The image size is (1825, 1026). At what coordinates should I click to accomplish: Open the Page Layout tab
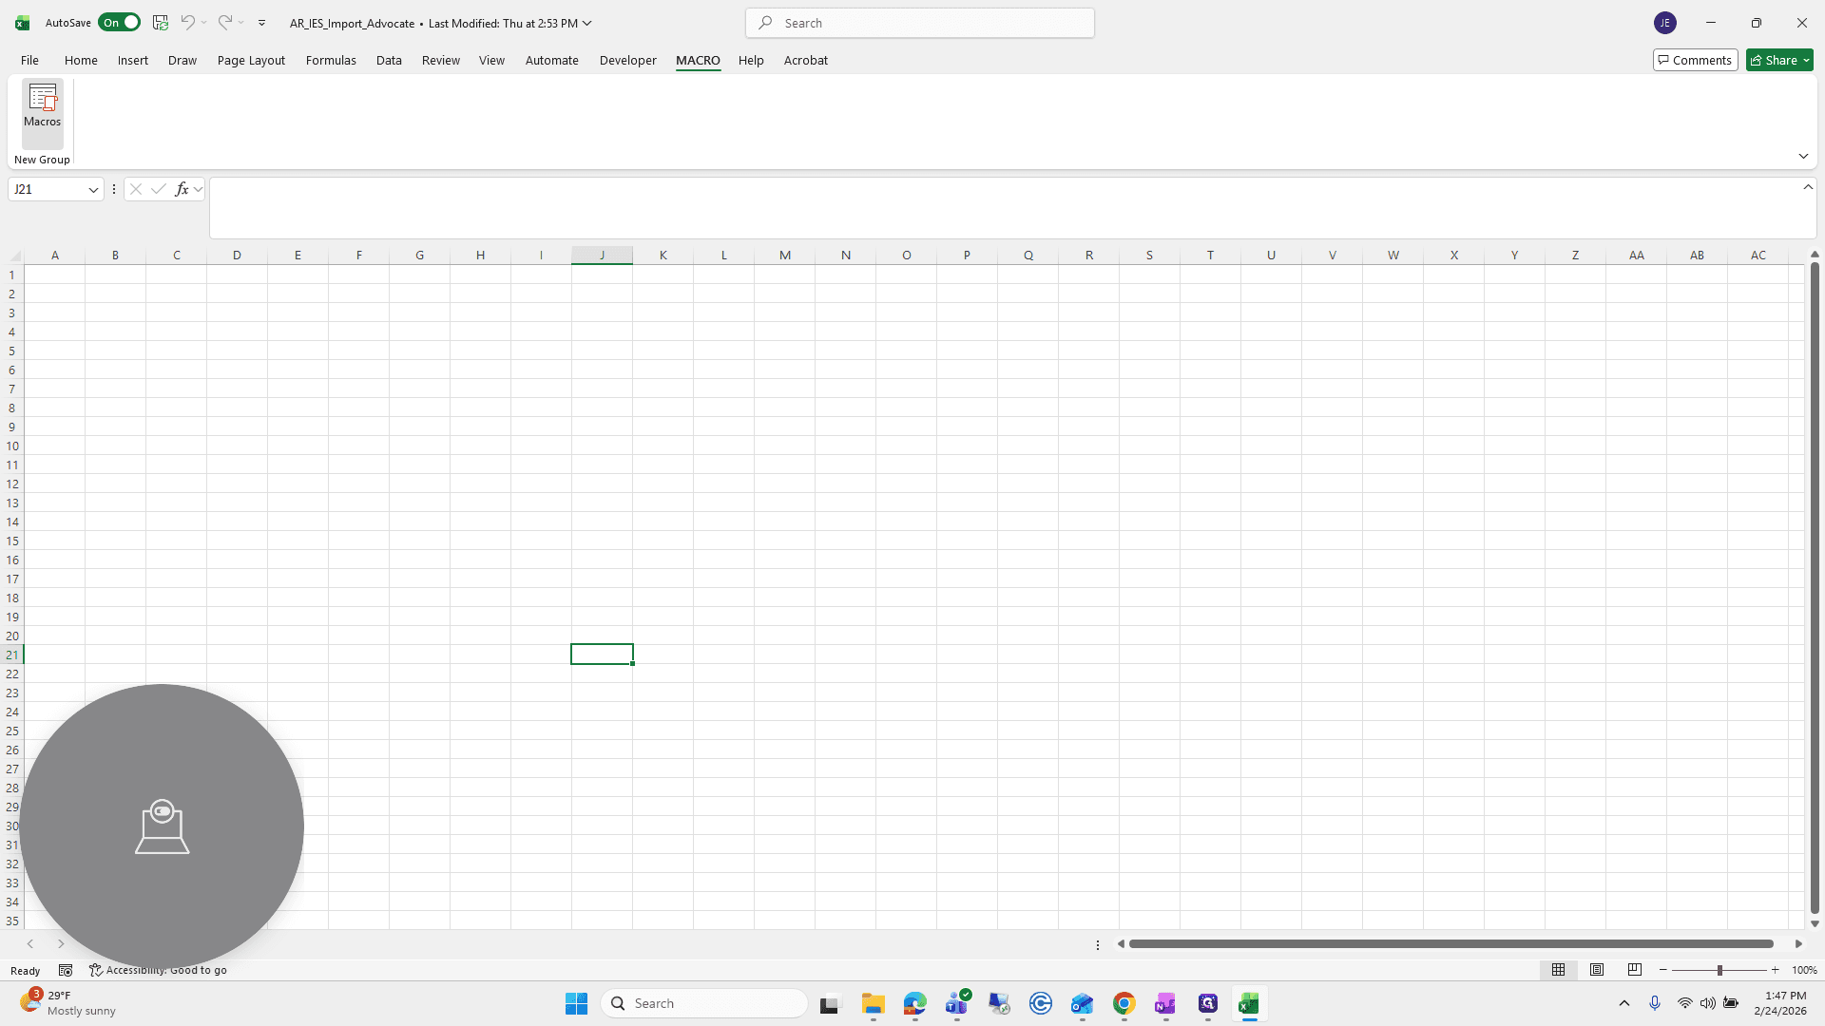click(x=251, y=60)
